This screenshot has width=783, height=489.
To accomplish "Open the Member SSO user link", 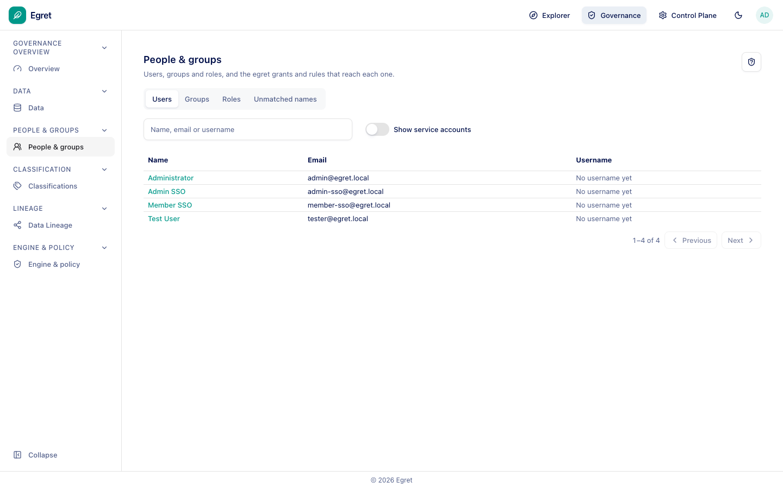I will [170, 205].
